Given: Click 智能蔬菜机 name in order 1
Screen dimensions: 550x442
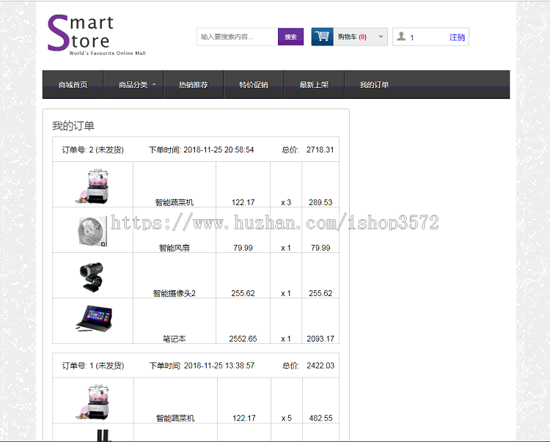Looking at the screenshot, I should coord(175,418).
